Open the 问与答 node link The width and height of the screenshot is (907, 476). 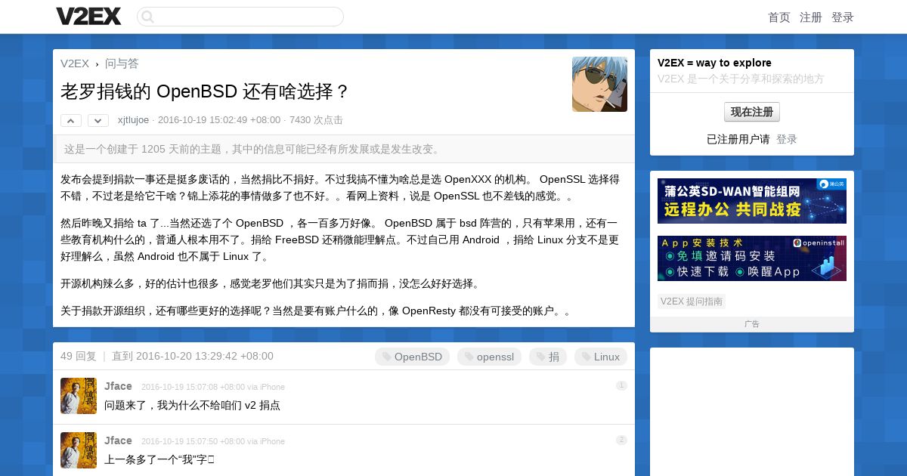pyautogui.click(x=122, y=63)
